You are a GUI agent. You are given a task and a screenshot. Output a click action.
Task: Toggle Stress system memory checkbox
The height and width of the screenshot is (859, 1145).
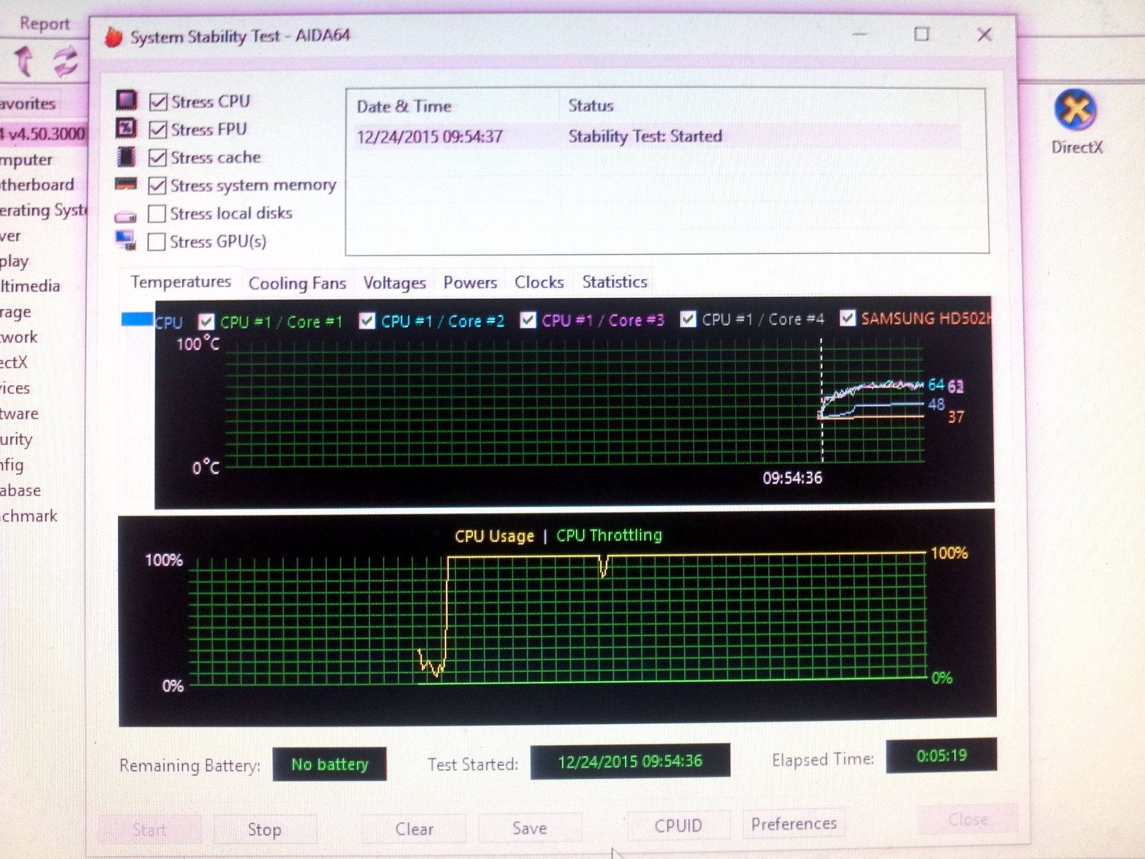[x=157, y=186]
